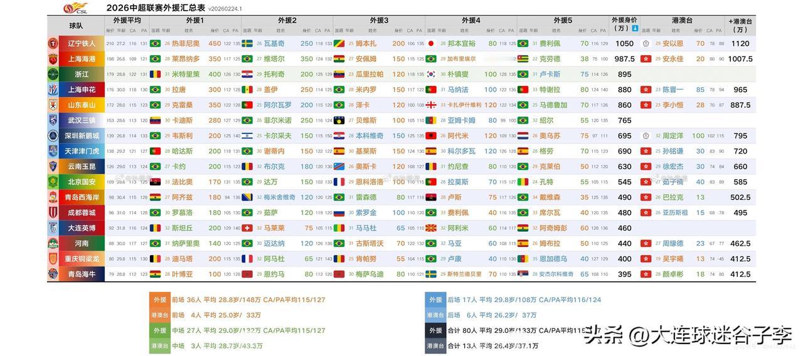Viewport: 803px width, 356px height.
Task: Click player name 梅米舍维奇
Action: click(280, 197)
